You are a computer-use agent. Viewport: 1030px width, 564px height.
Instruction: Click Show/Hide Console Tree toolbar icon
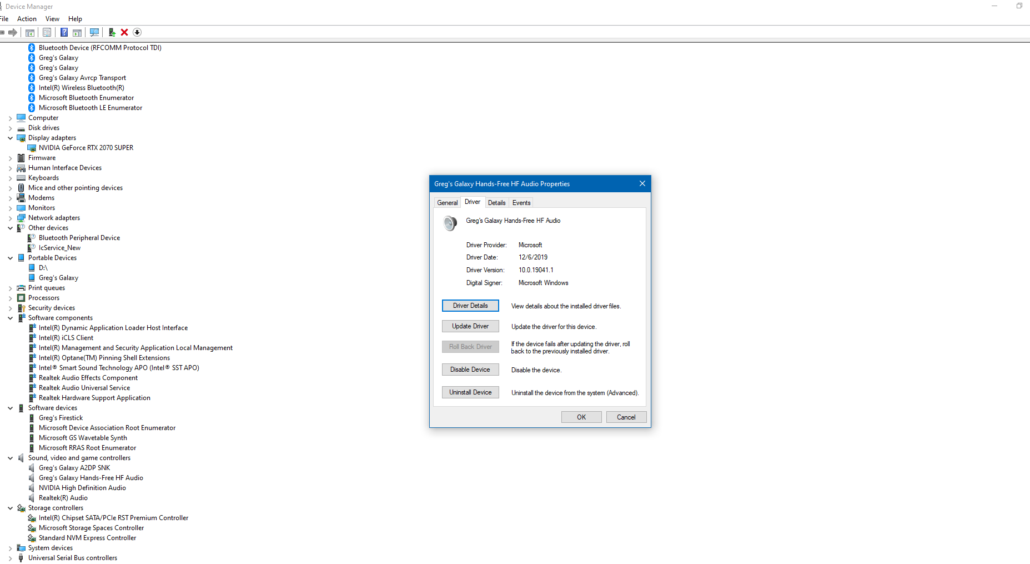30,32
